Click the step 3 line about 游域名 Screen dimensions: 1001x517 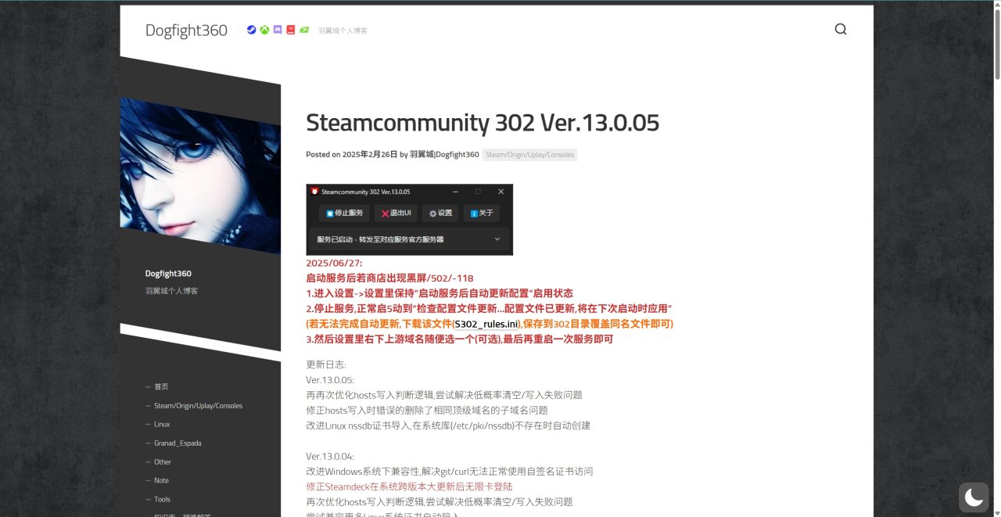pyautogui.click(x=459, y=339)
